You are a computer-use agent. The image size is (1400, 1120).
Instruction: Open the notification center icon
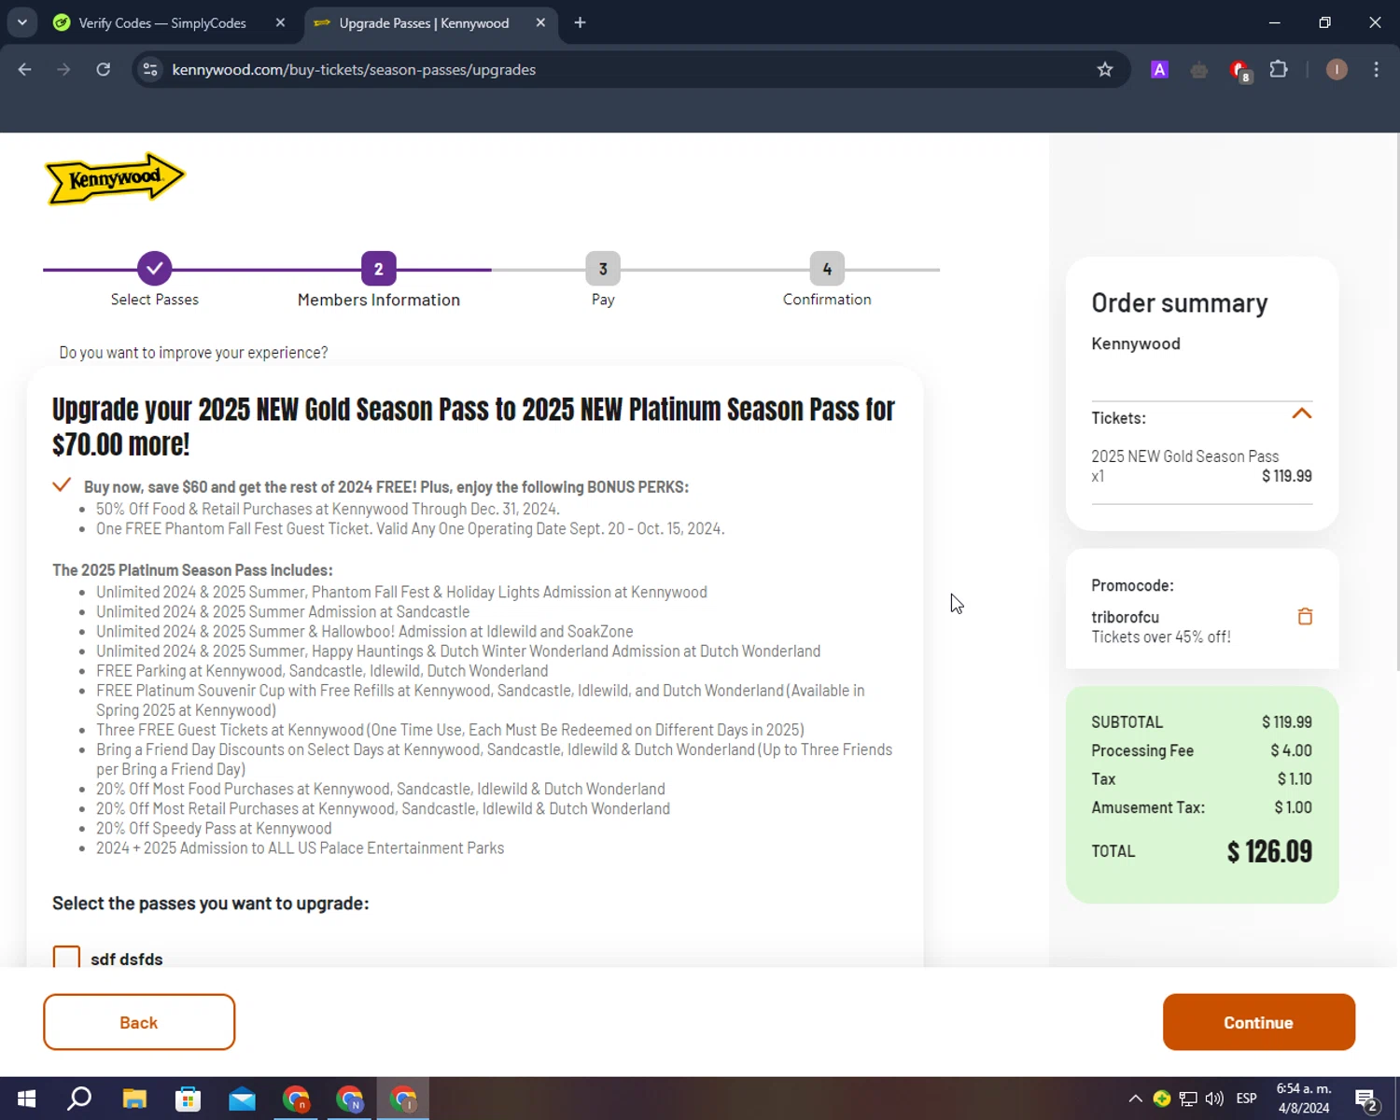coord(1367,1099)
